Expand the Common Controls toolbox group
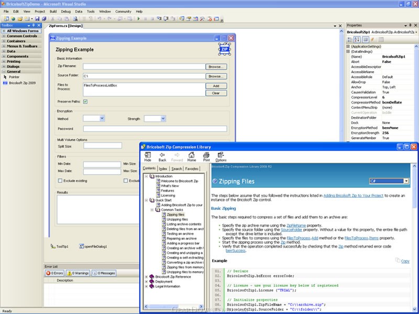The width and height of the screenshot is (419, 314). [x=4, y=36]
